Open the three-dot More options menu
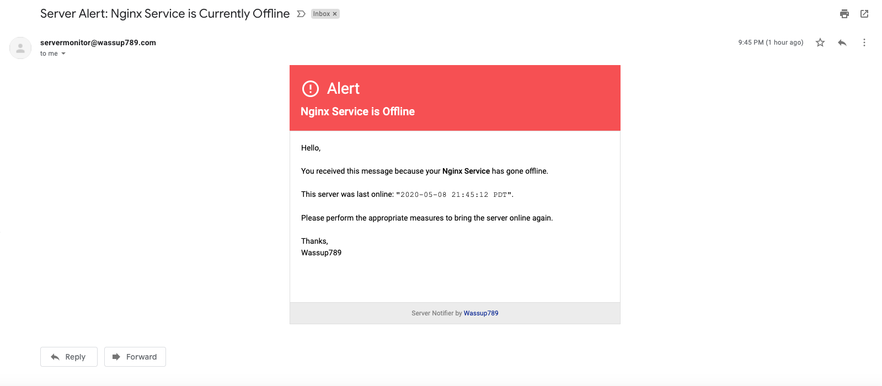882x386 pixels. 864,42
